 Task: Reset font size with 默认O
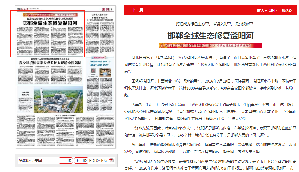(287, 10)
